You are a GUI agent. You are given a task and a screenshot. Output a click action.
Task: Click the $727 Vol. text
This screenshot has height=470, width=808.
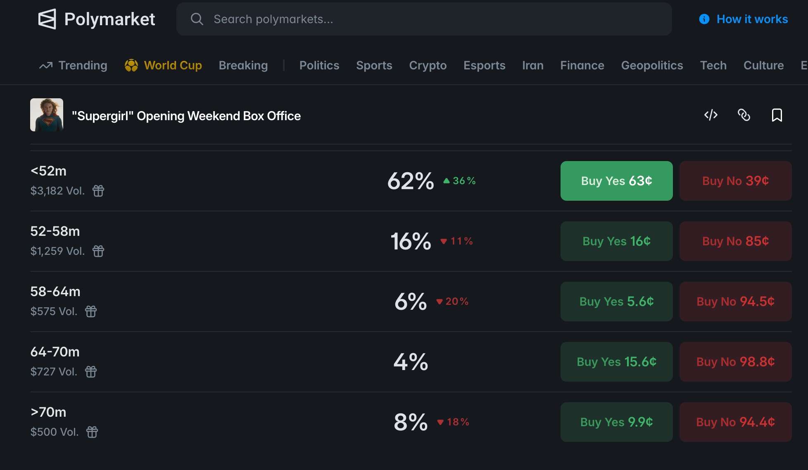coord(54,372)
